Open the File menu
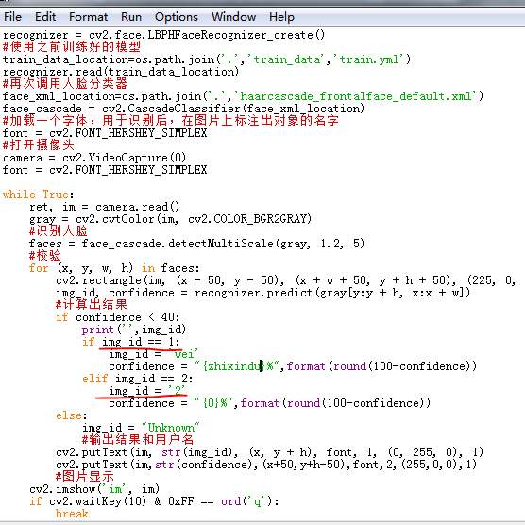This screenshot has height=525, width=525. 12,17
